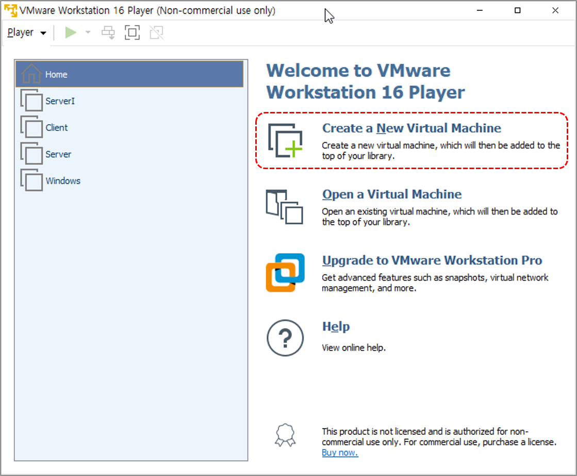
Task: Click the open virtual machine folder icon
Action: click(x=285, y=207)
